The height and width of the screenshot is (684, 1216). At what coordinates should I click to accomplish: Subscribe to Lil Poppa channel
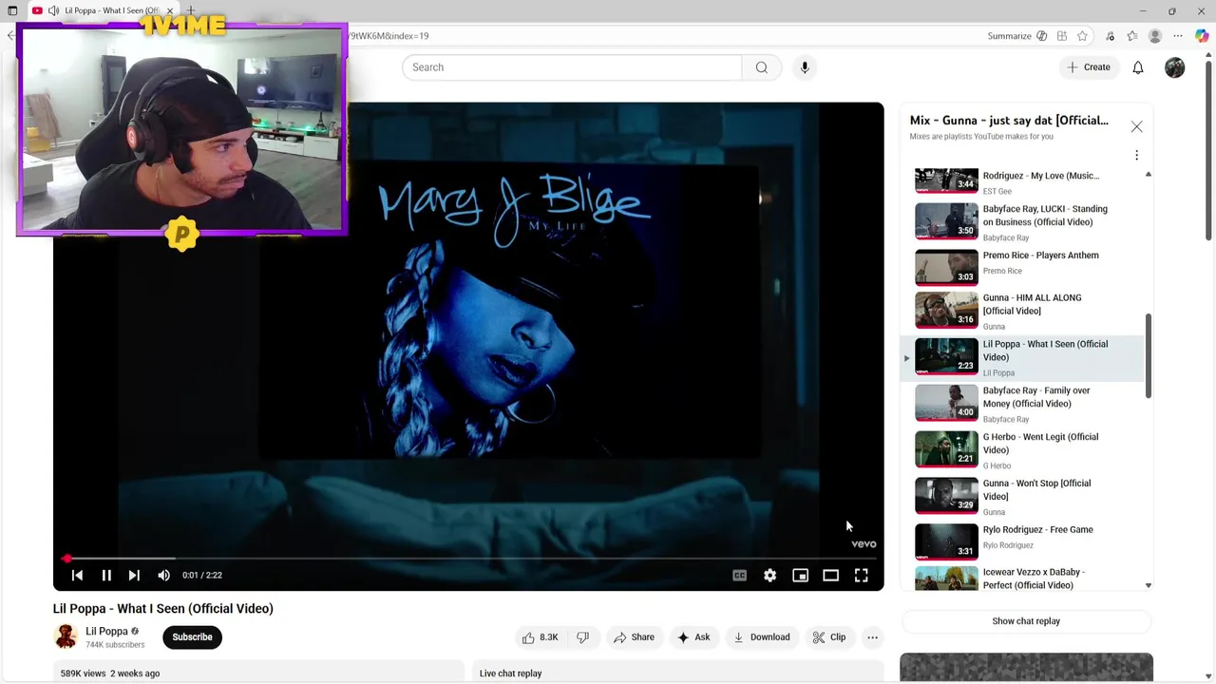coord(192,637)
